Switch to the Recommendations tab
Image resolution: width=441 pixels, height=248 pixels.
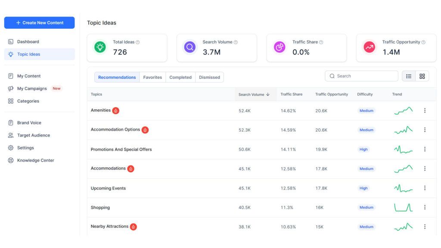click(117, 77)
